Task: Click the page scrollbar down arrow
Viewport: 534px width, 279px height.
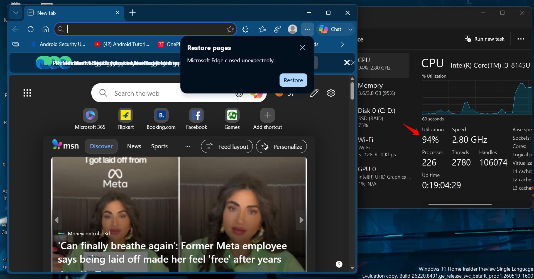Action: point(352,268)
